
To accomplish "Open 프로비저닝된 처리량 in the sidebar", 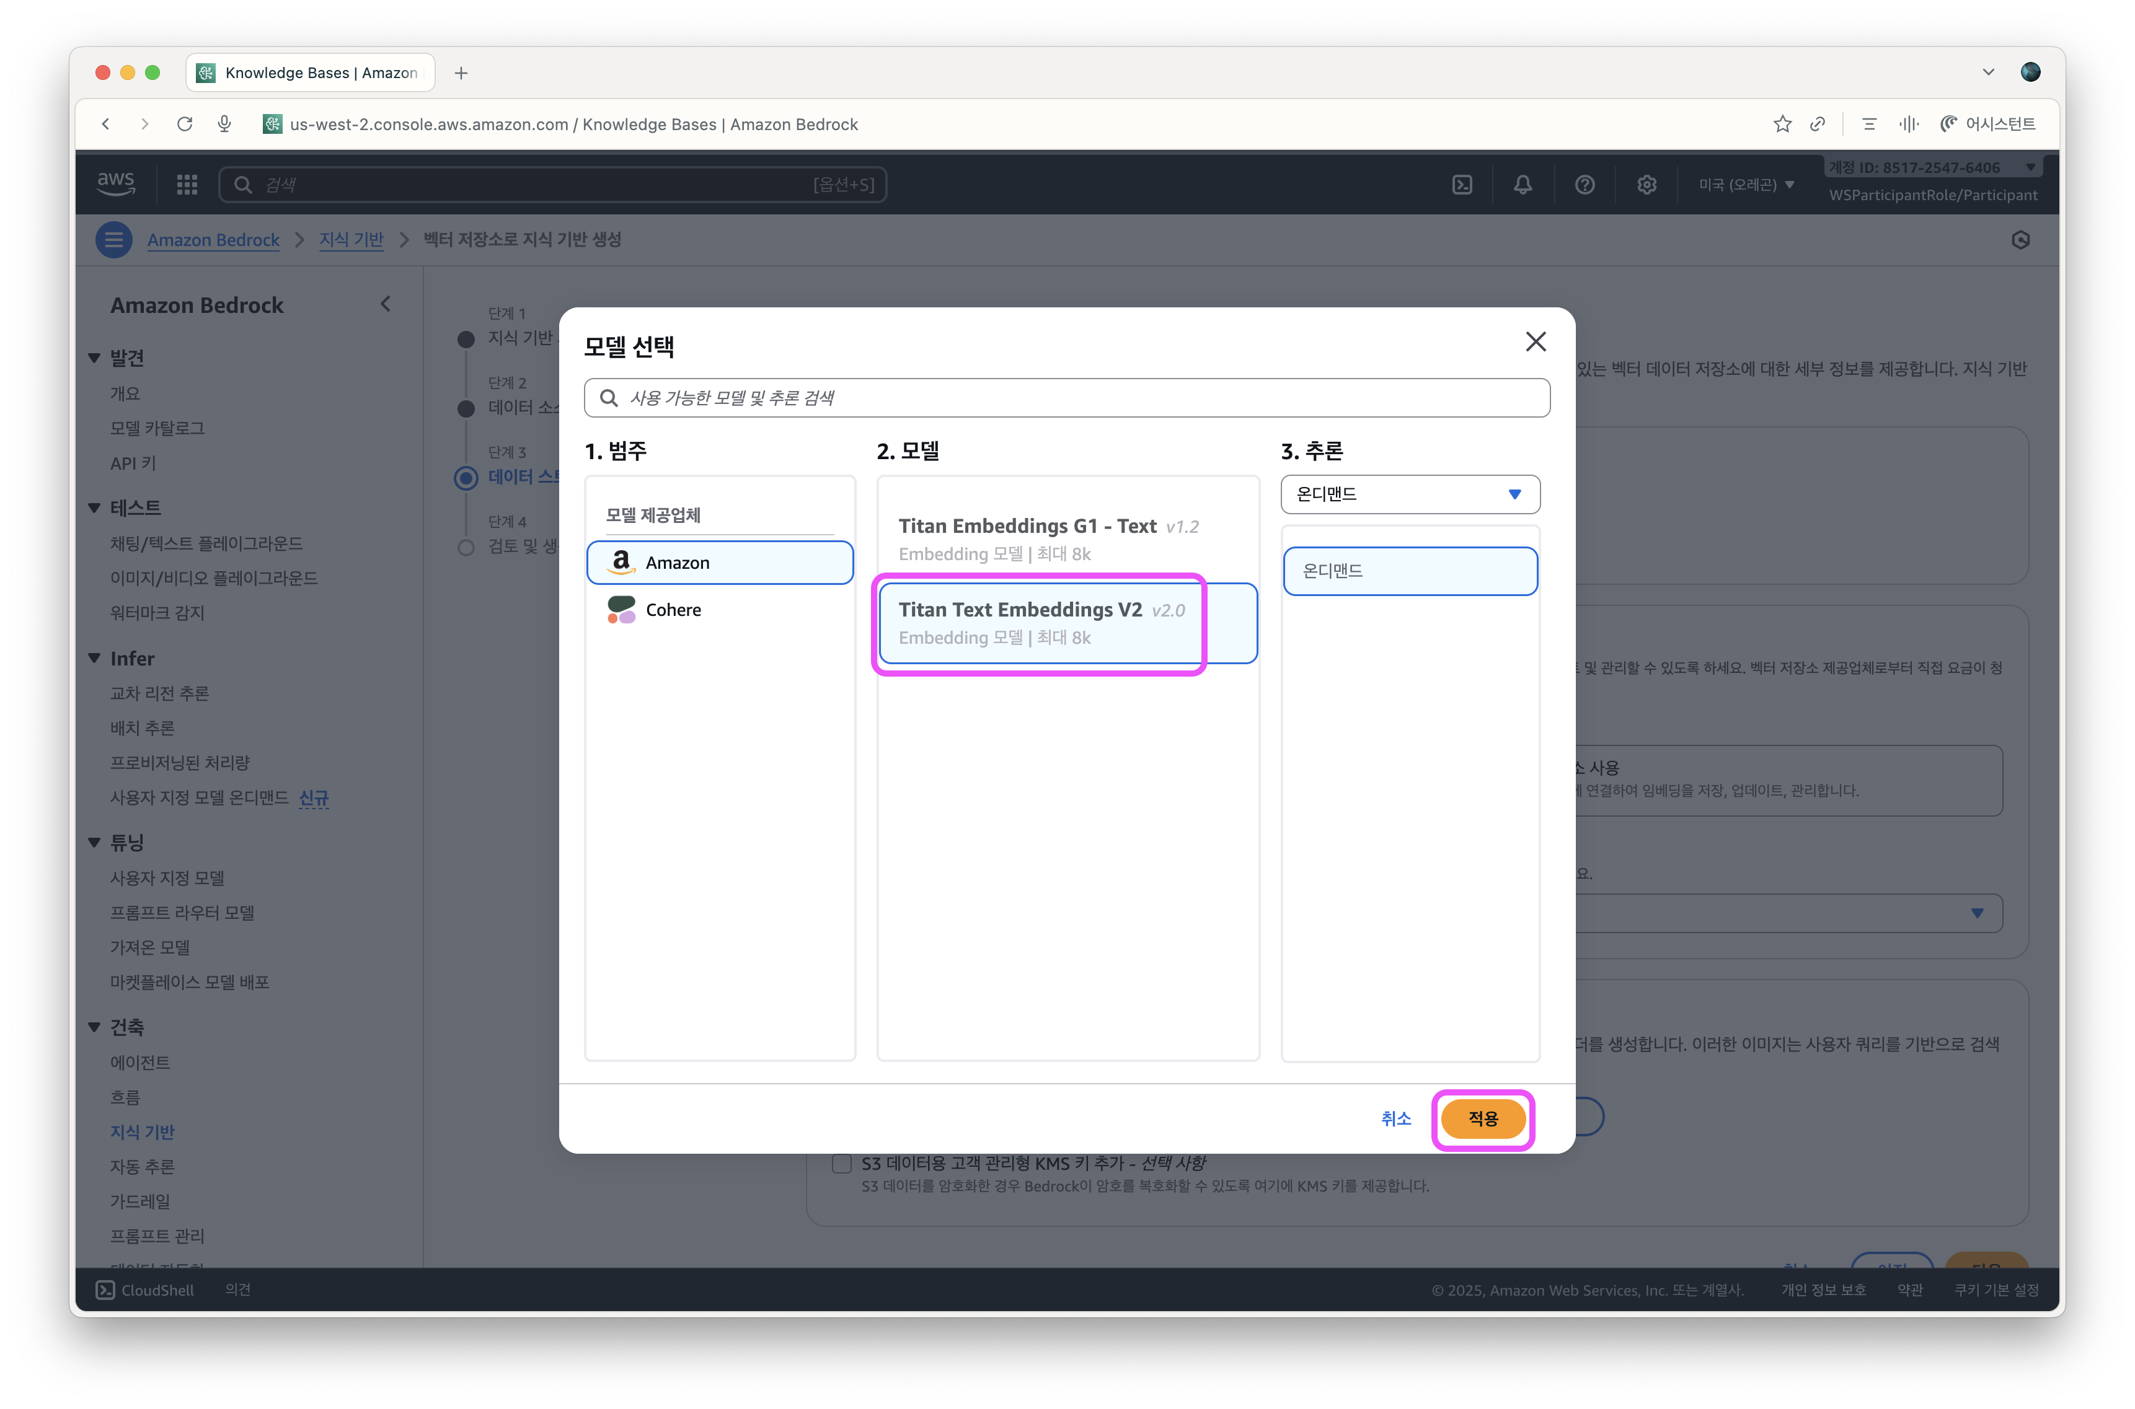I will 180,763.
